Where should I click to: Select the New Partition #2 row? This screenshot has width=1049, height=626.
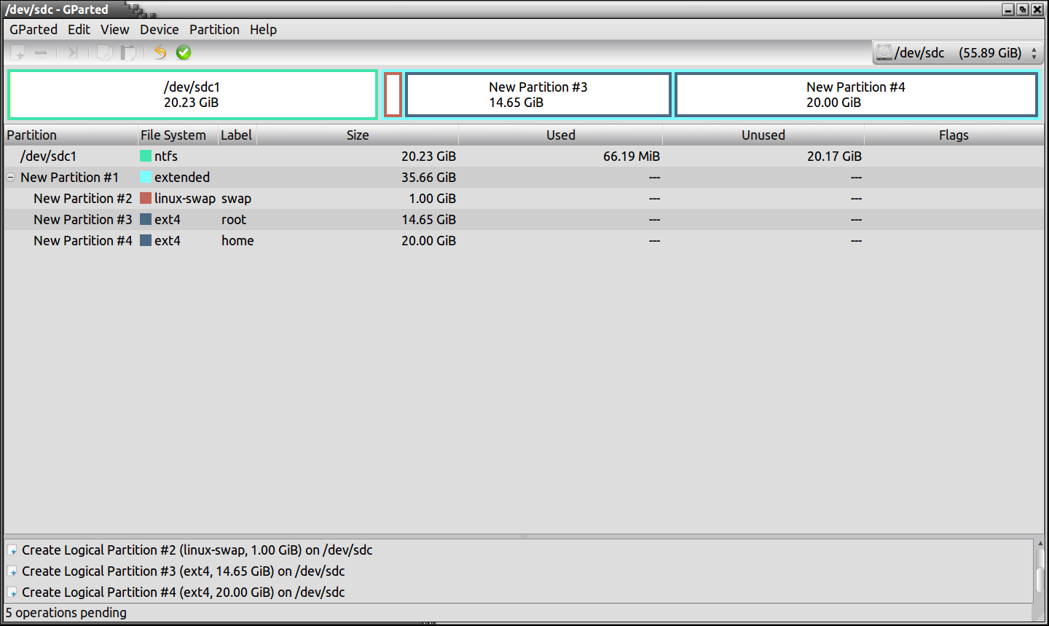click(x=524, y=199)
